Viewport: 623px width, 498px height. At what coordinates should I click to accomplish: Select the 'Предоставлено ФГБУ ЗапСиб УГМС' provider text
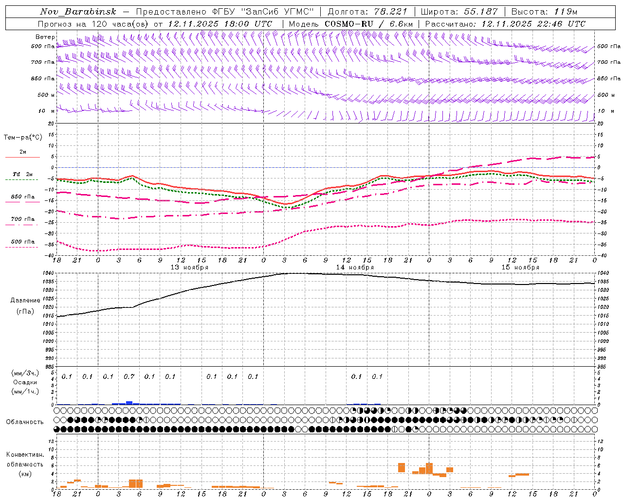pos(225,12)
